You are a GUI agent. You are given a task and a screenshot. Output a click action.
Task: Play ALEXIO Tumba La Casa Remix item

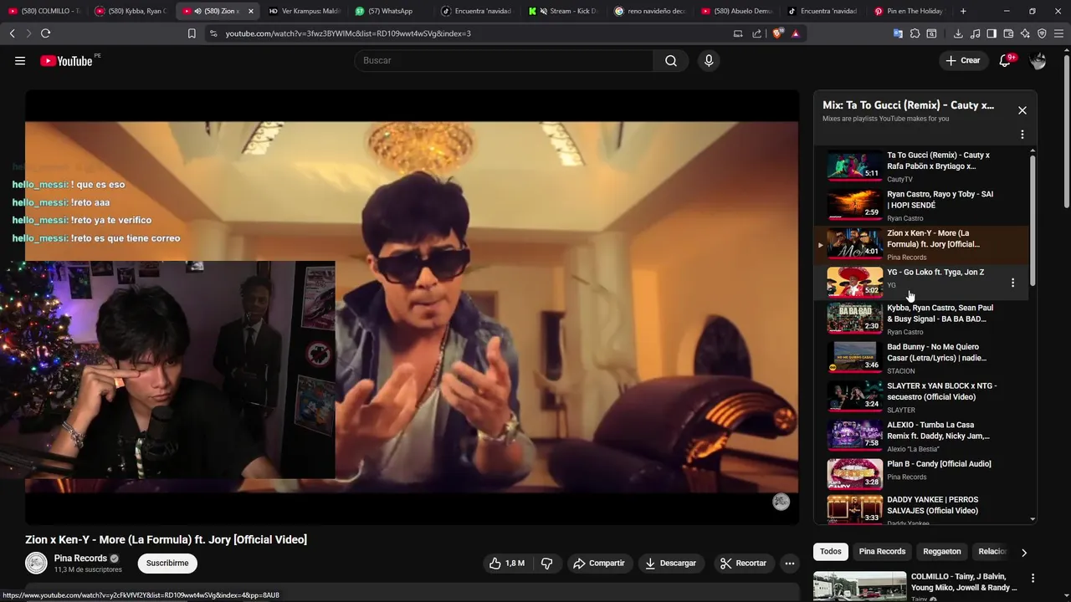coord(920,436)
